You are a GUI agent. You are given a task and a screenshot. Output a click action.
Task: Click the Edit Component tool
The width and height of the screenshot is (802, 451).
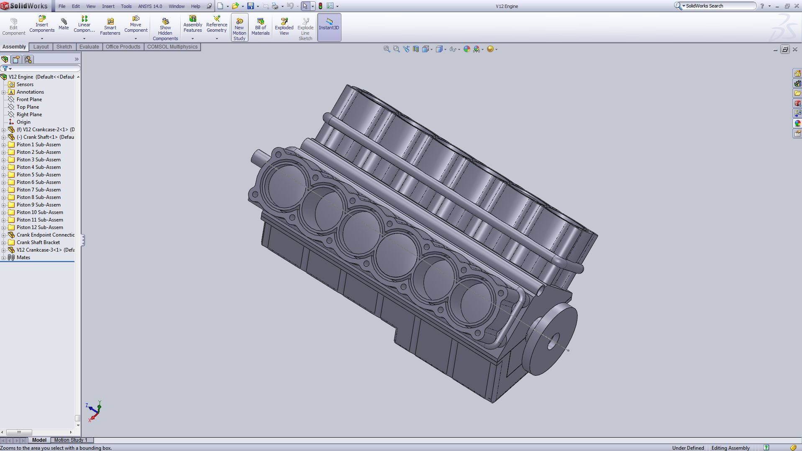(x=14, y=27)
